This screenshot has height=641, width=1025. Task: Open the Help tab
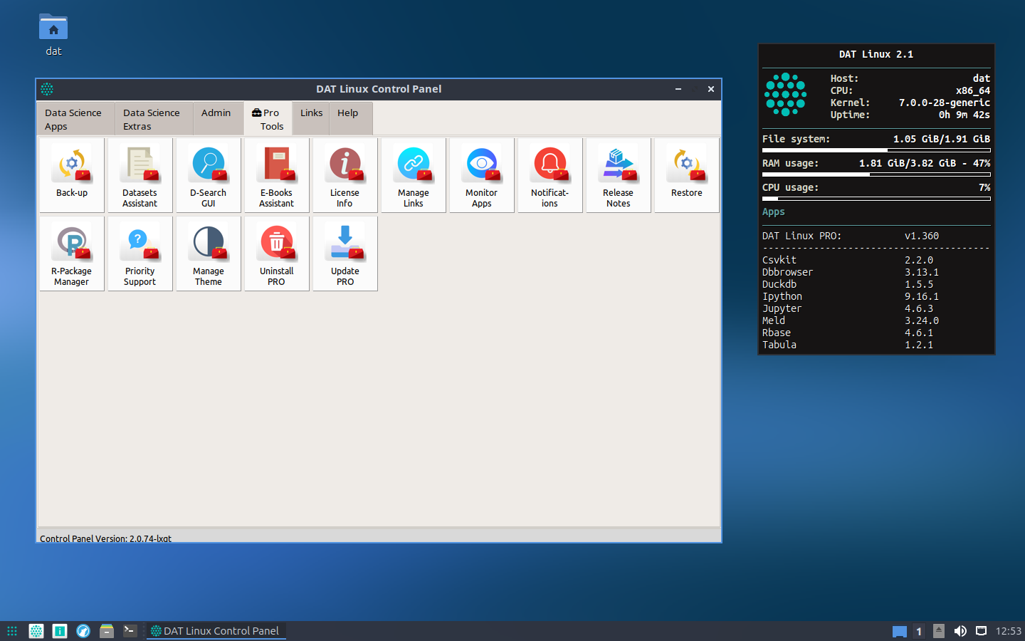pos(351,119)
